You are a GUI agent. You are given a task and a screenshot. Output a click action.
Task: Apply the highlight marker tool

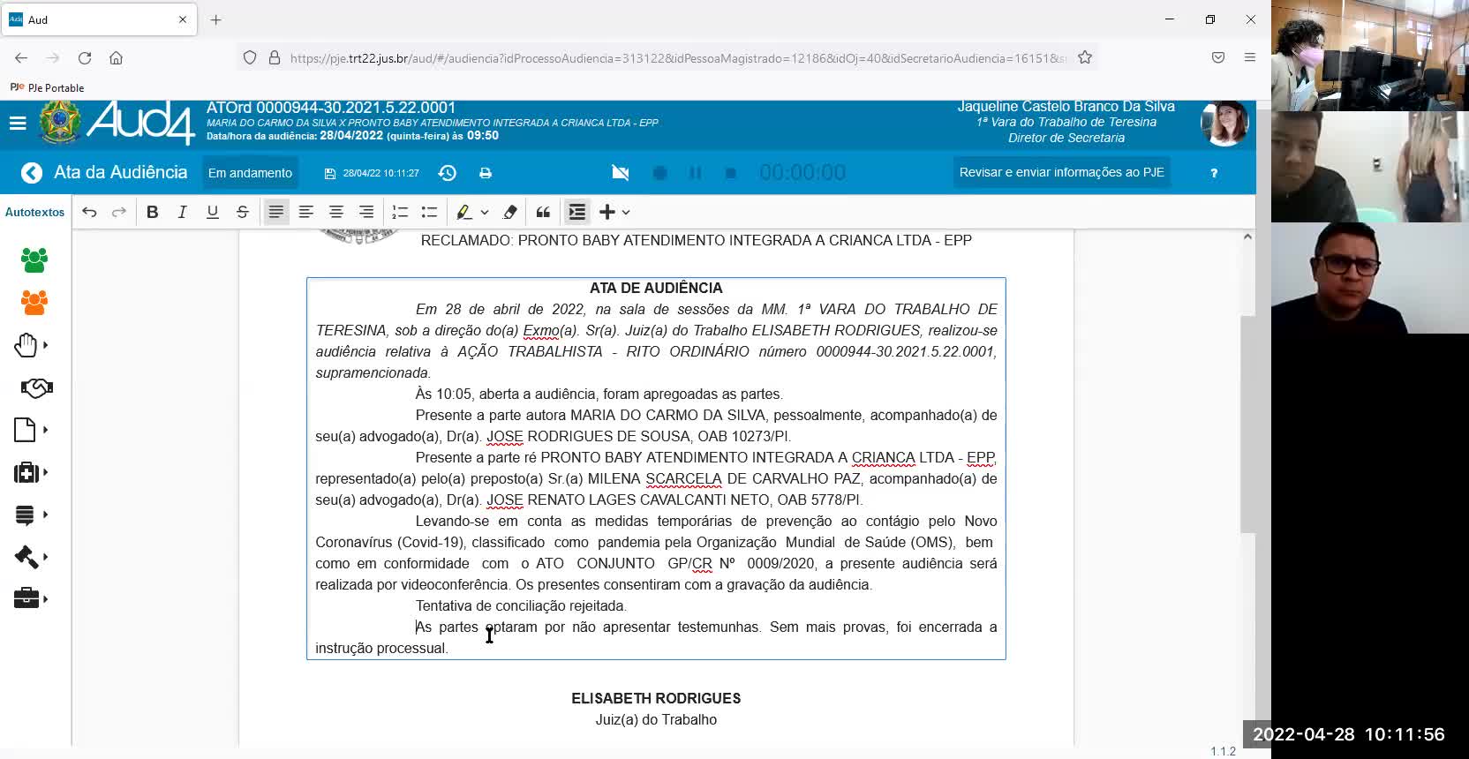pyautogui.click(x=463, y=212)
